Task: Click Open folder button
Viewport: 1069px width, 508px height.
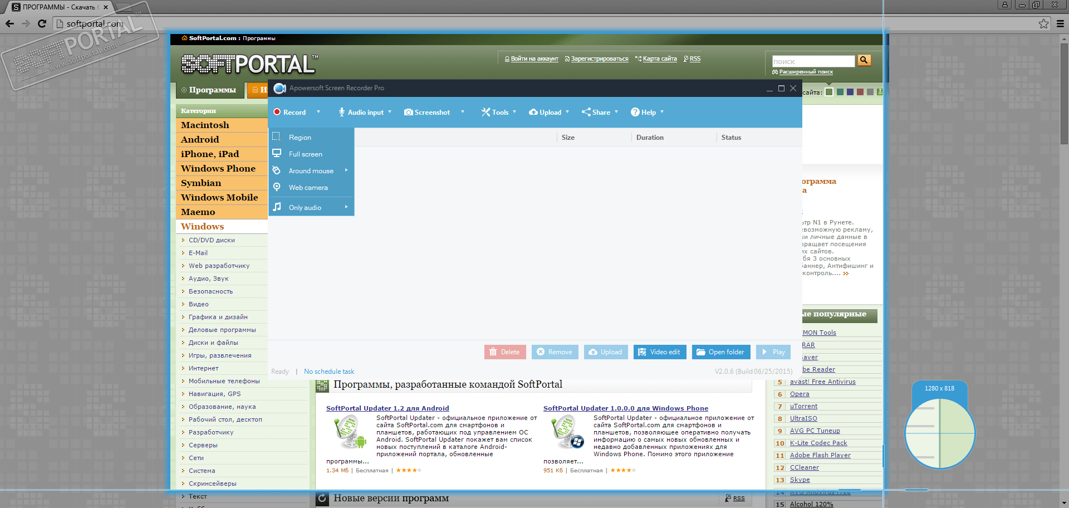Action: tap(721, 352)
